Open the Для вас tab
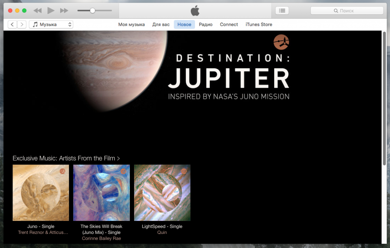The image size is (390, 248). [161, 24]
